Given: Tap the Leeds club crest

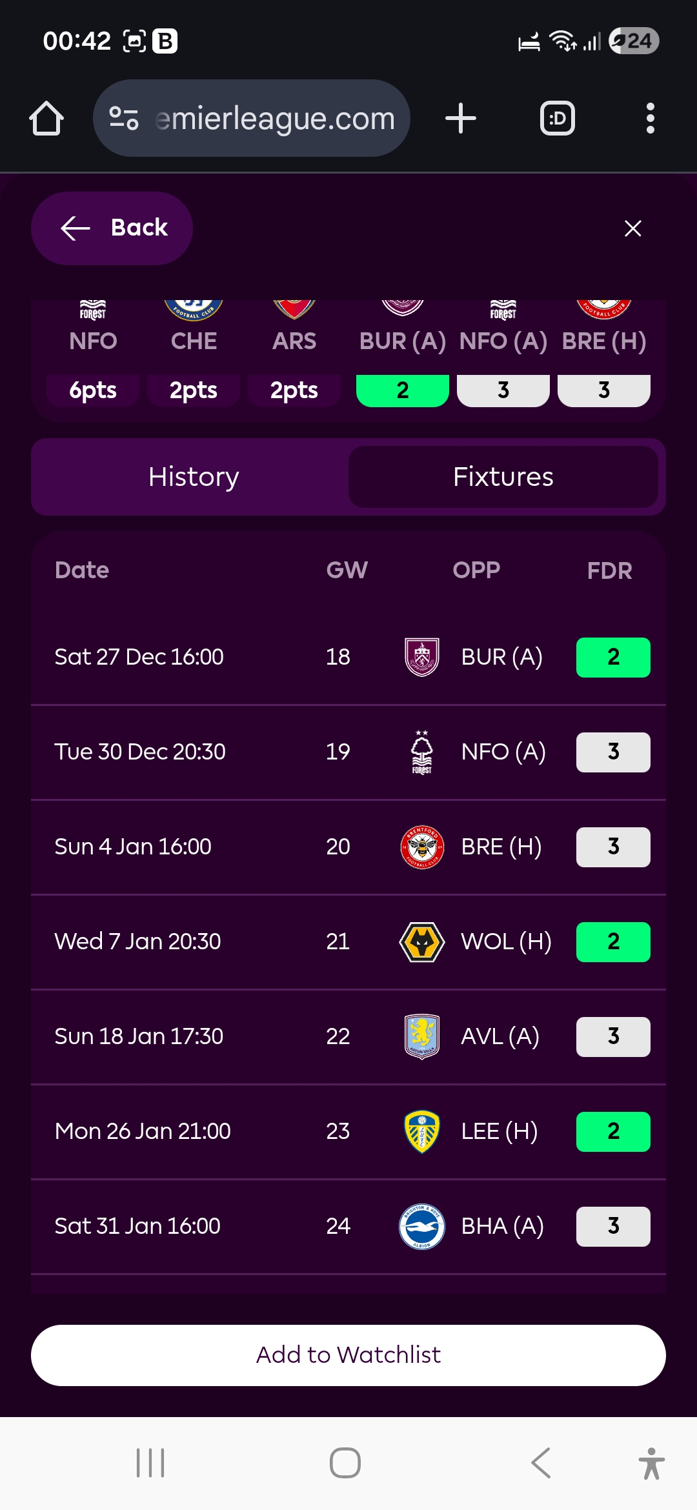Looking at the screenshot, I should [x=421, y=1131].
